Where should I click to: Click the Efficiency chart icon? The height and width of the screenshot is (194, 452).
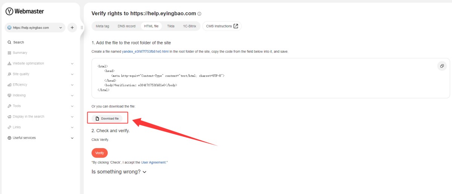coord(9,85)
